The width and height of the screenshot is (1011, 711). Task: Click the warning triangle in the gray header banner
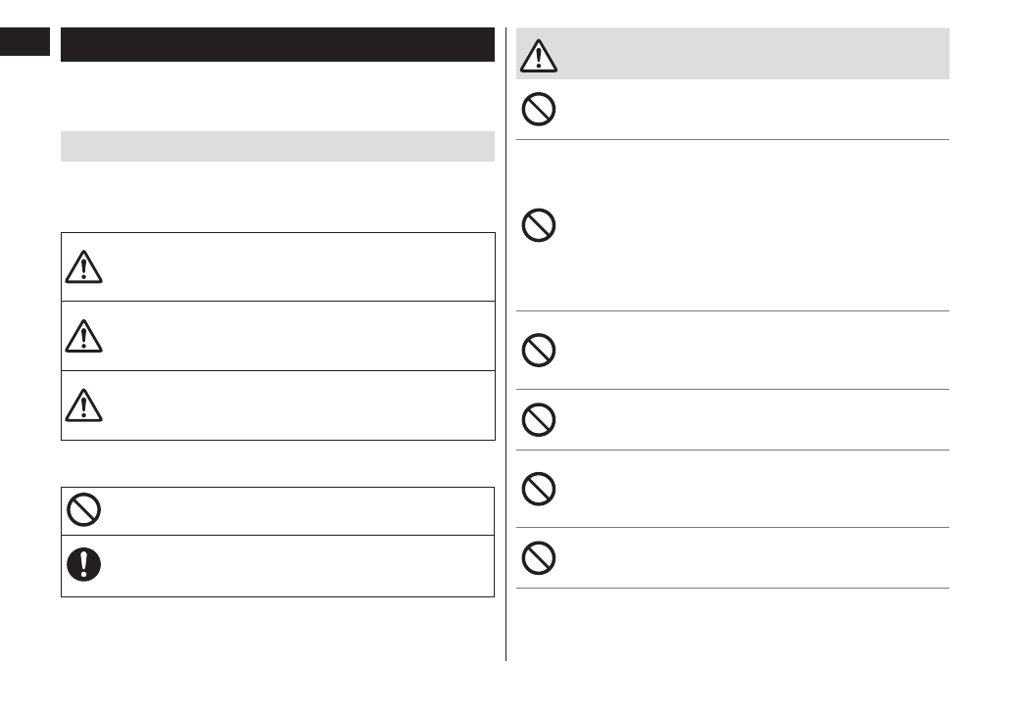point(539,56)
